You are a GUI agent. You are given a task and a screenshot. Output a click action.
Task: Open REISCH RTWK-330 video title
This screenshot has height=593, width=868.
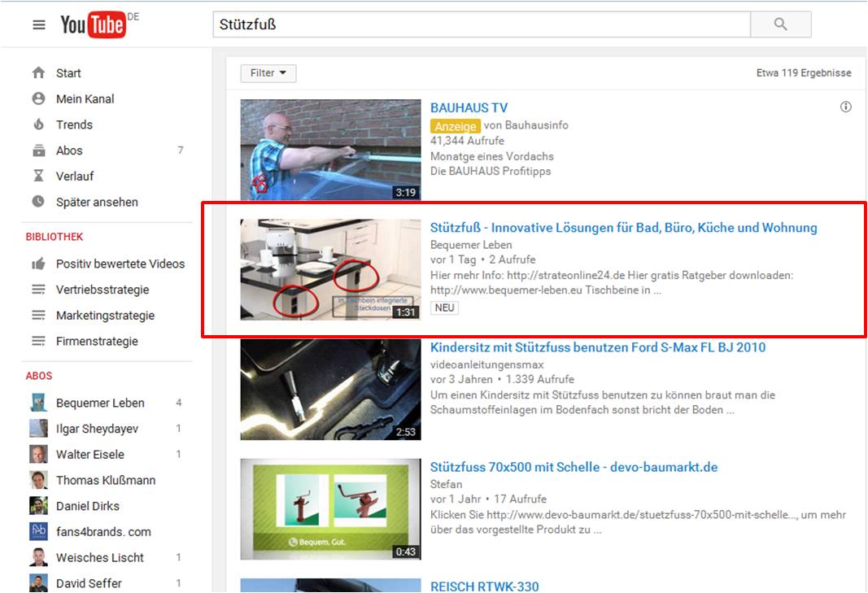pos(484,586)
